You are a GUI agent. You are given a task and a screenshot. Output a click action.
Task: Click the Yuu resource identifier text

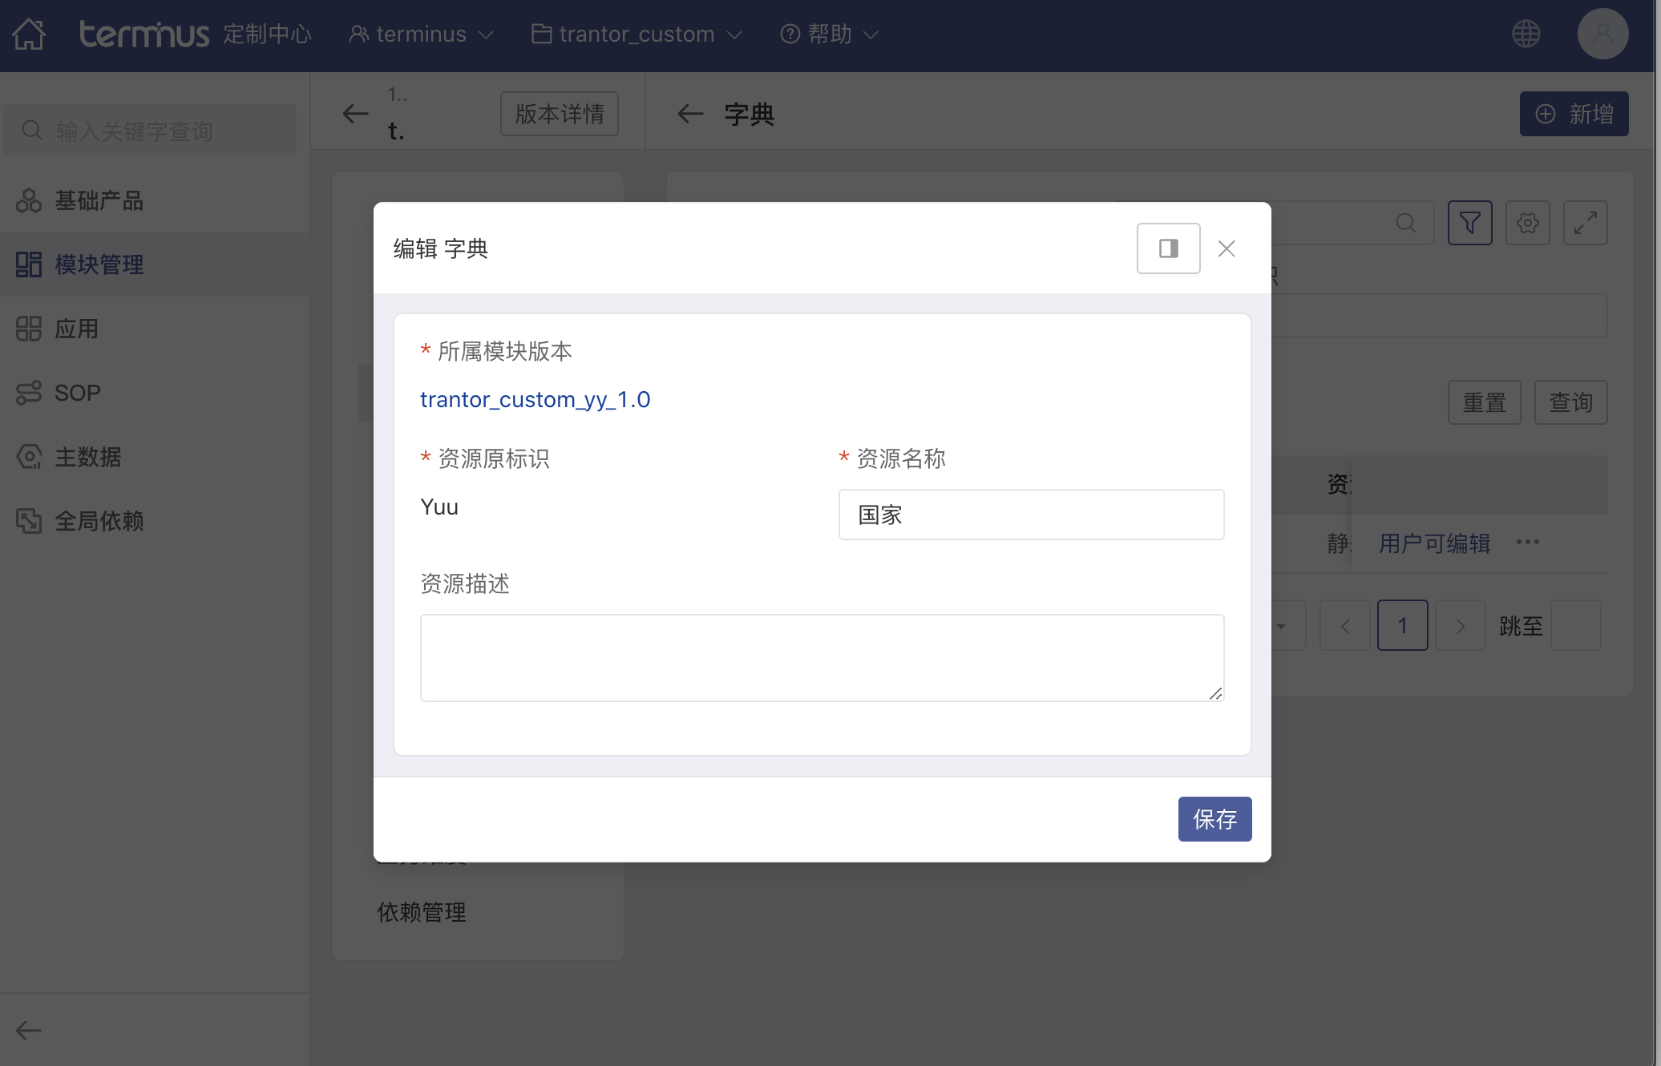[x=439, y=507]
